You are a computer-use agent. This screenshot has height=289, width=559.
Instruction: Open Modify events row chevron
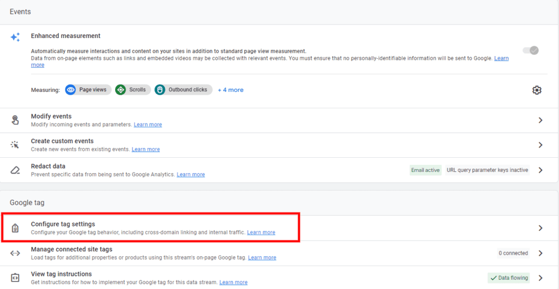[x=540, y=120]
